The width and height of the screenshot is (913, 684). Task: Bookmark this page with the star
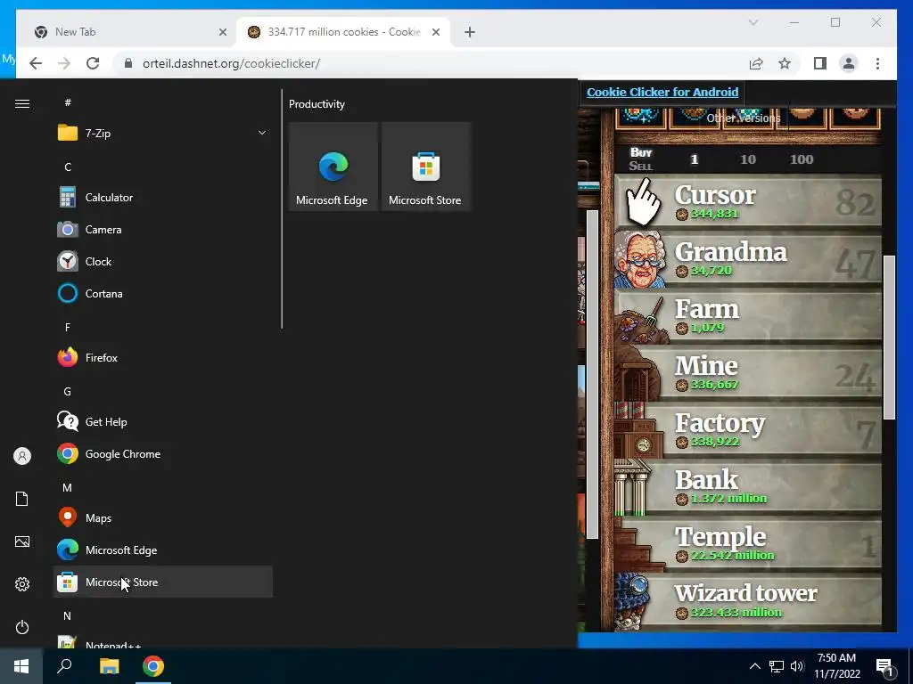(785, 63)
